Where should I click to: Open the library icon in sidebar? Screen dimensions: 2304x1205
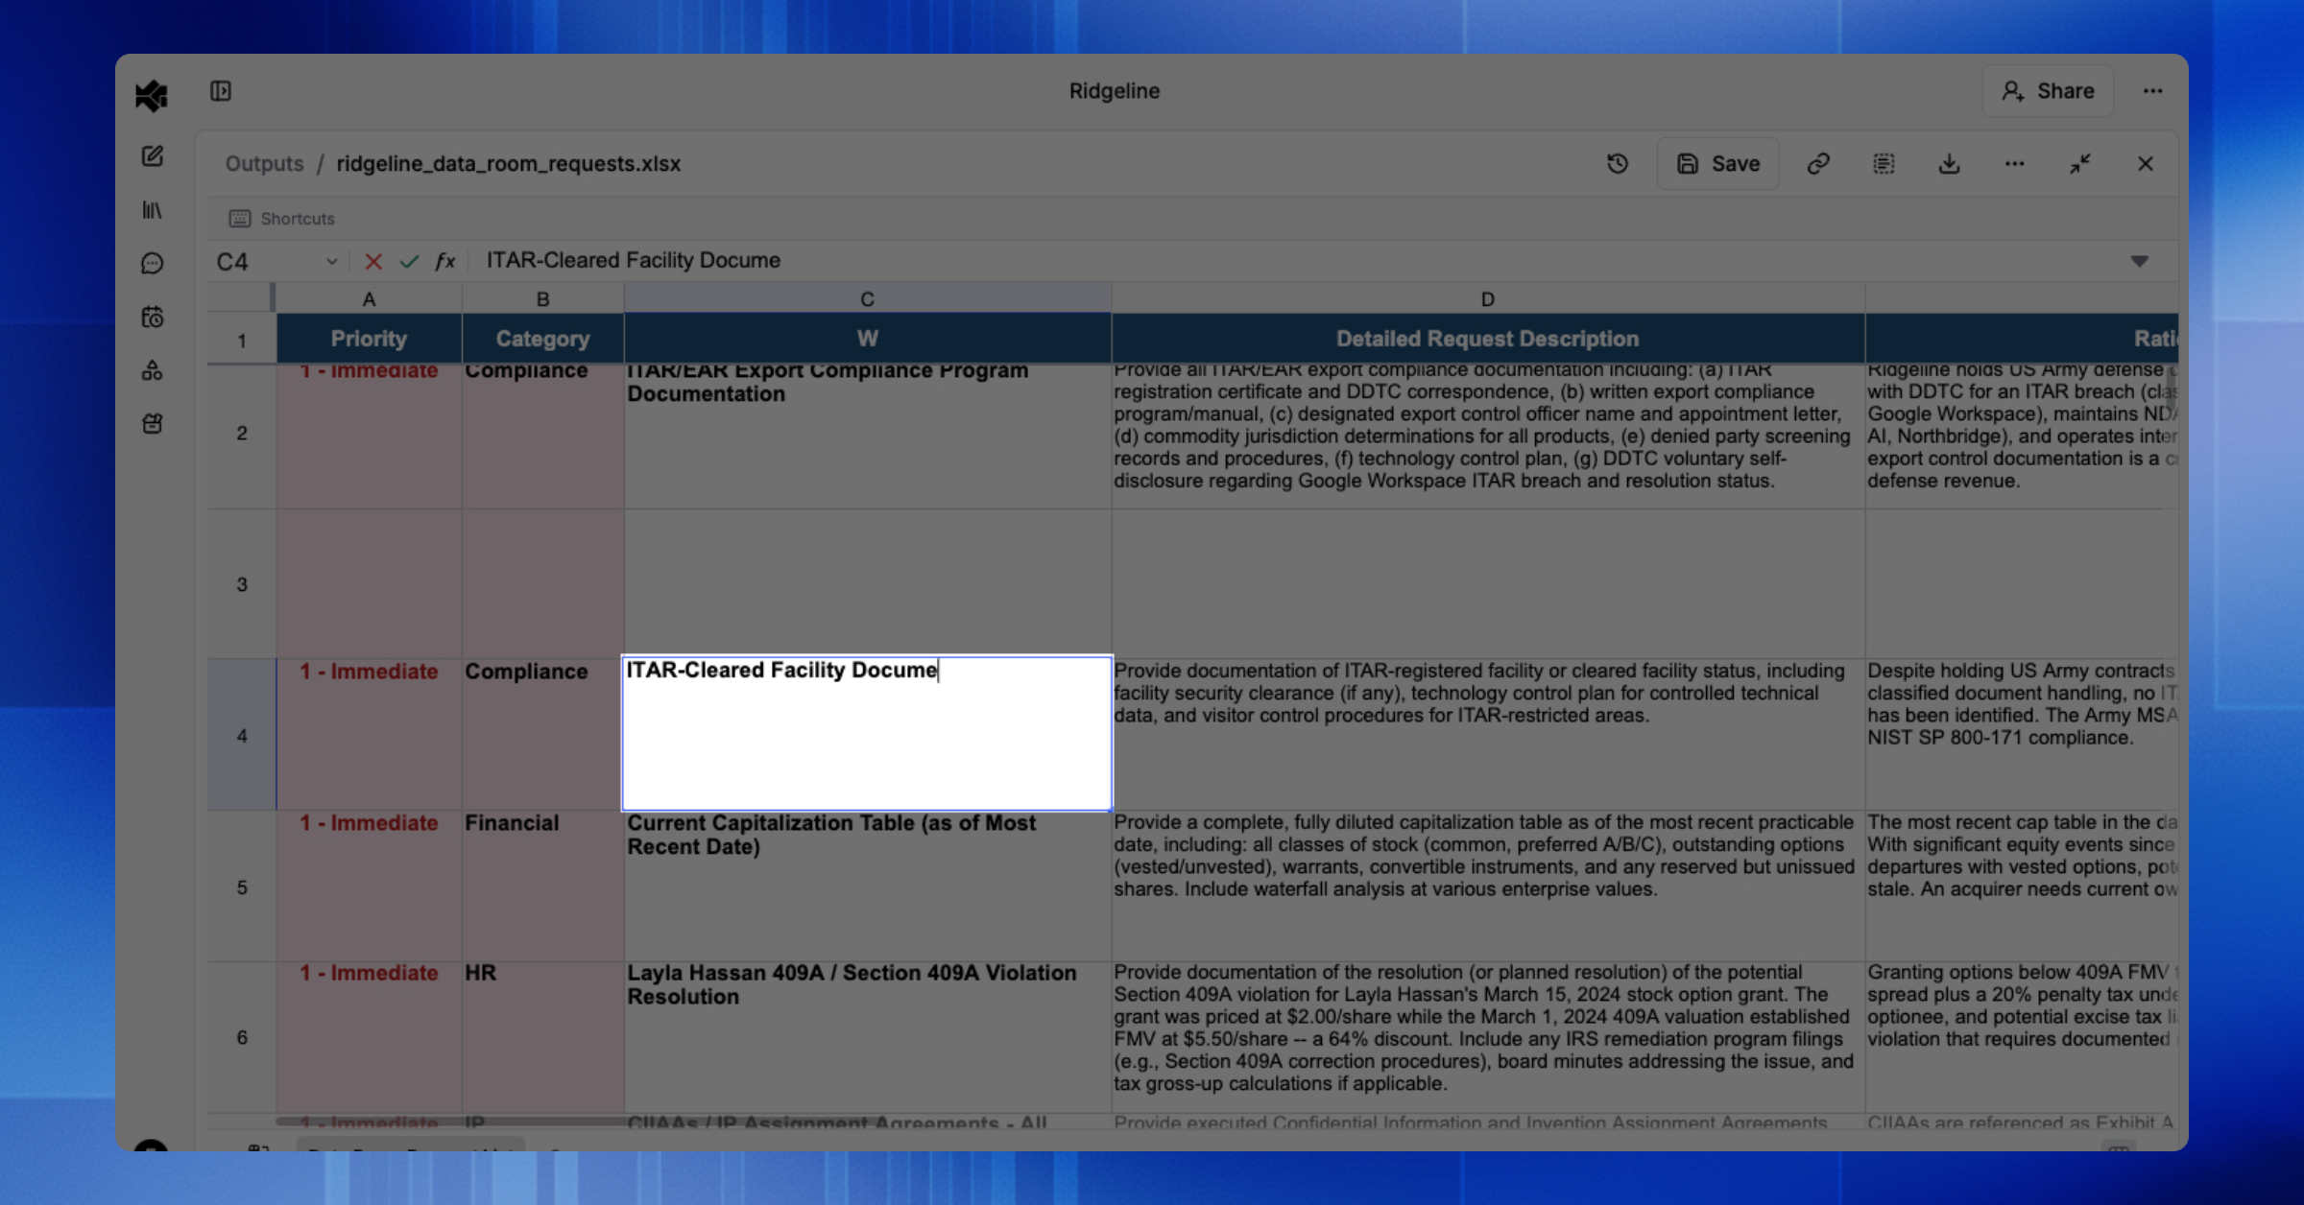point(153,210)
